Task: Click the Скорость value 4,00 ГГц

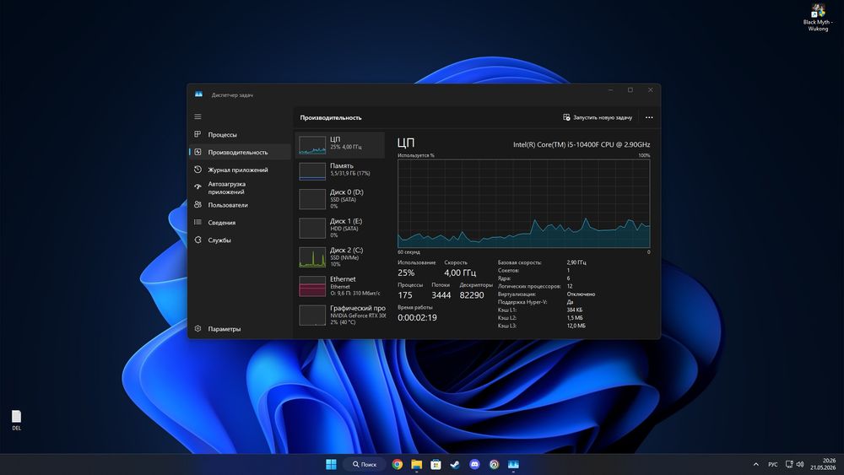Action: (460, 273)
